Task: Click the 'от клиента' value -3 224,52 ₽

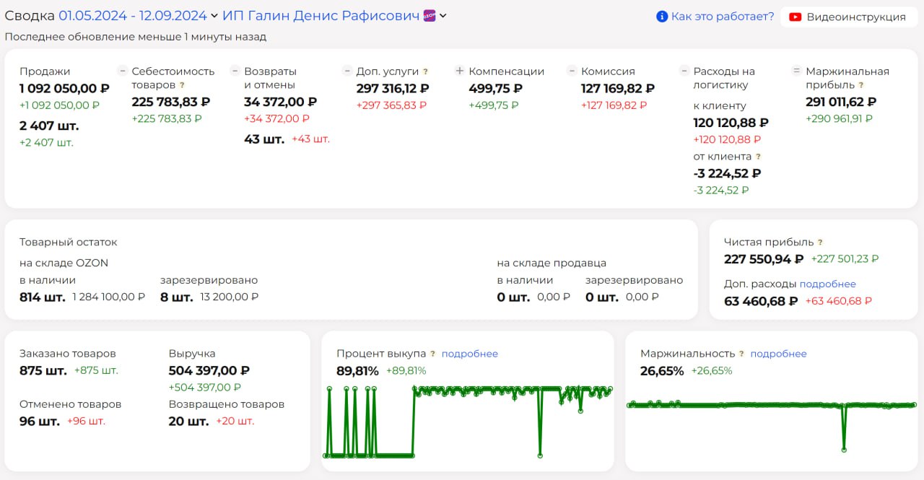Action: tap(727, 173)
